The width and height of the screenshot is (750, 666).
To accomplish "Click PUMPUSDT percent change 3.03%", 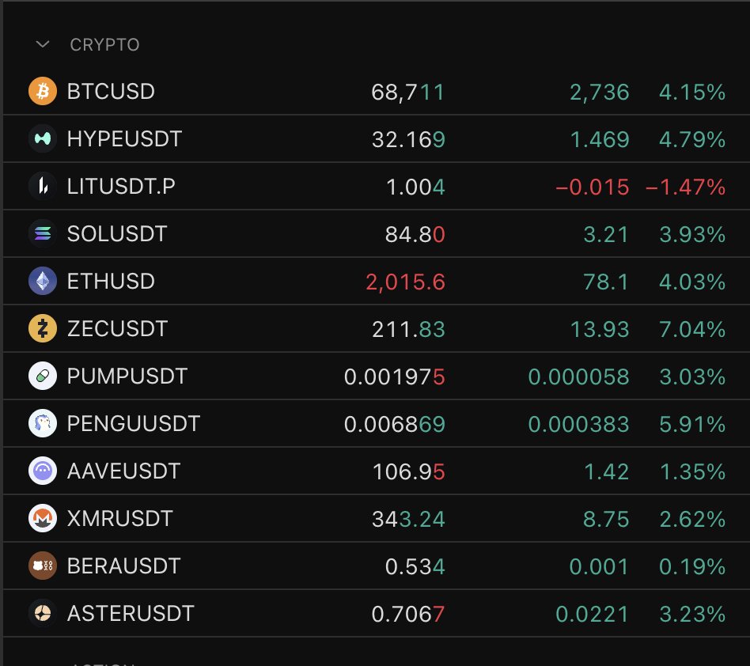I will (x=692, y=377).
